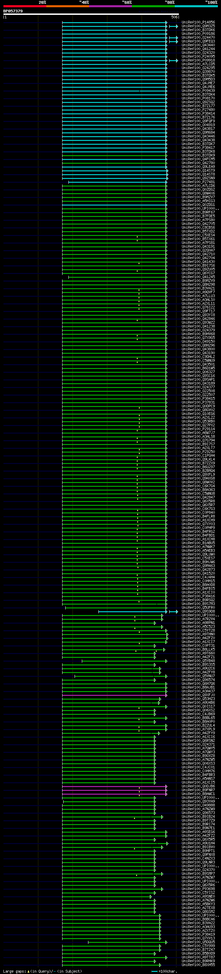Select hit UniRef100_B3TDK6
The image size is (221, 974).
click(x=198, y=30)
